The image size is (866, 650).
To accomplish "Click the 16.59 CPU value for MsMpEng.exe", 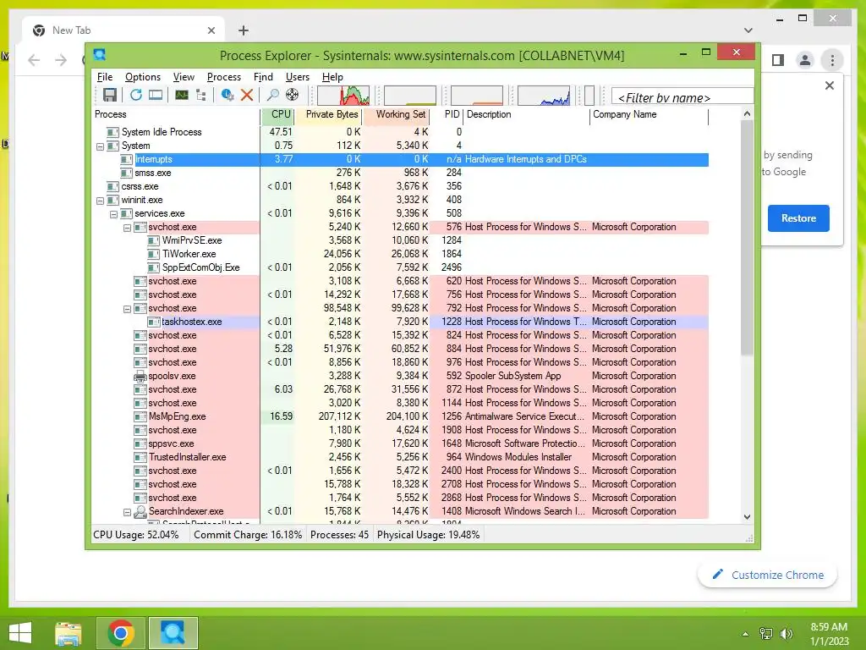I will point(281,416).
